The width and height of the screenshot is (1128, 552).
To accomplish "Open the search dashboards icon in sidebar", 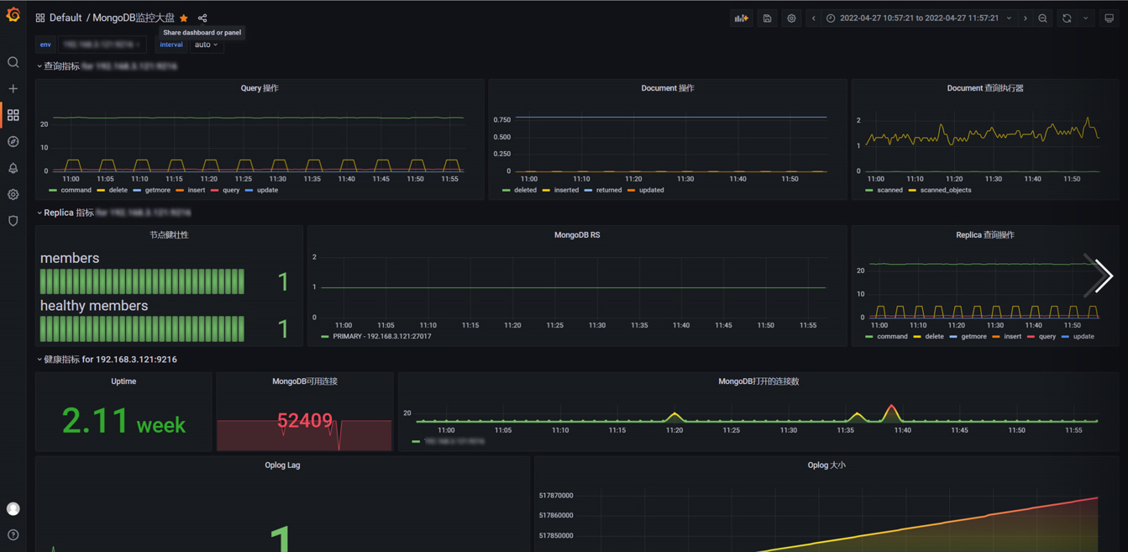I will (x=13, y=62).
